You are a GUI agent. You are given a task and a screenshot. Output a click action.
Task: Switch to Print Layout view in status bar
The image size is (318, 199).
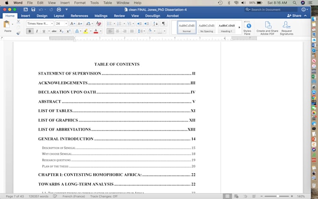(x=227, y=196)
